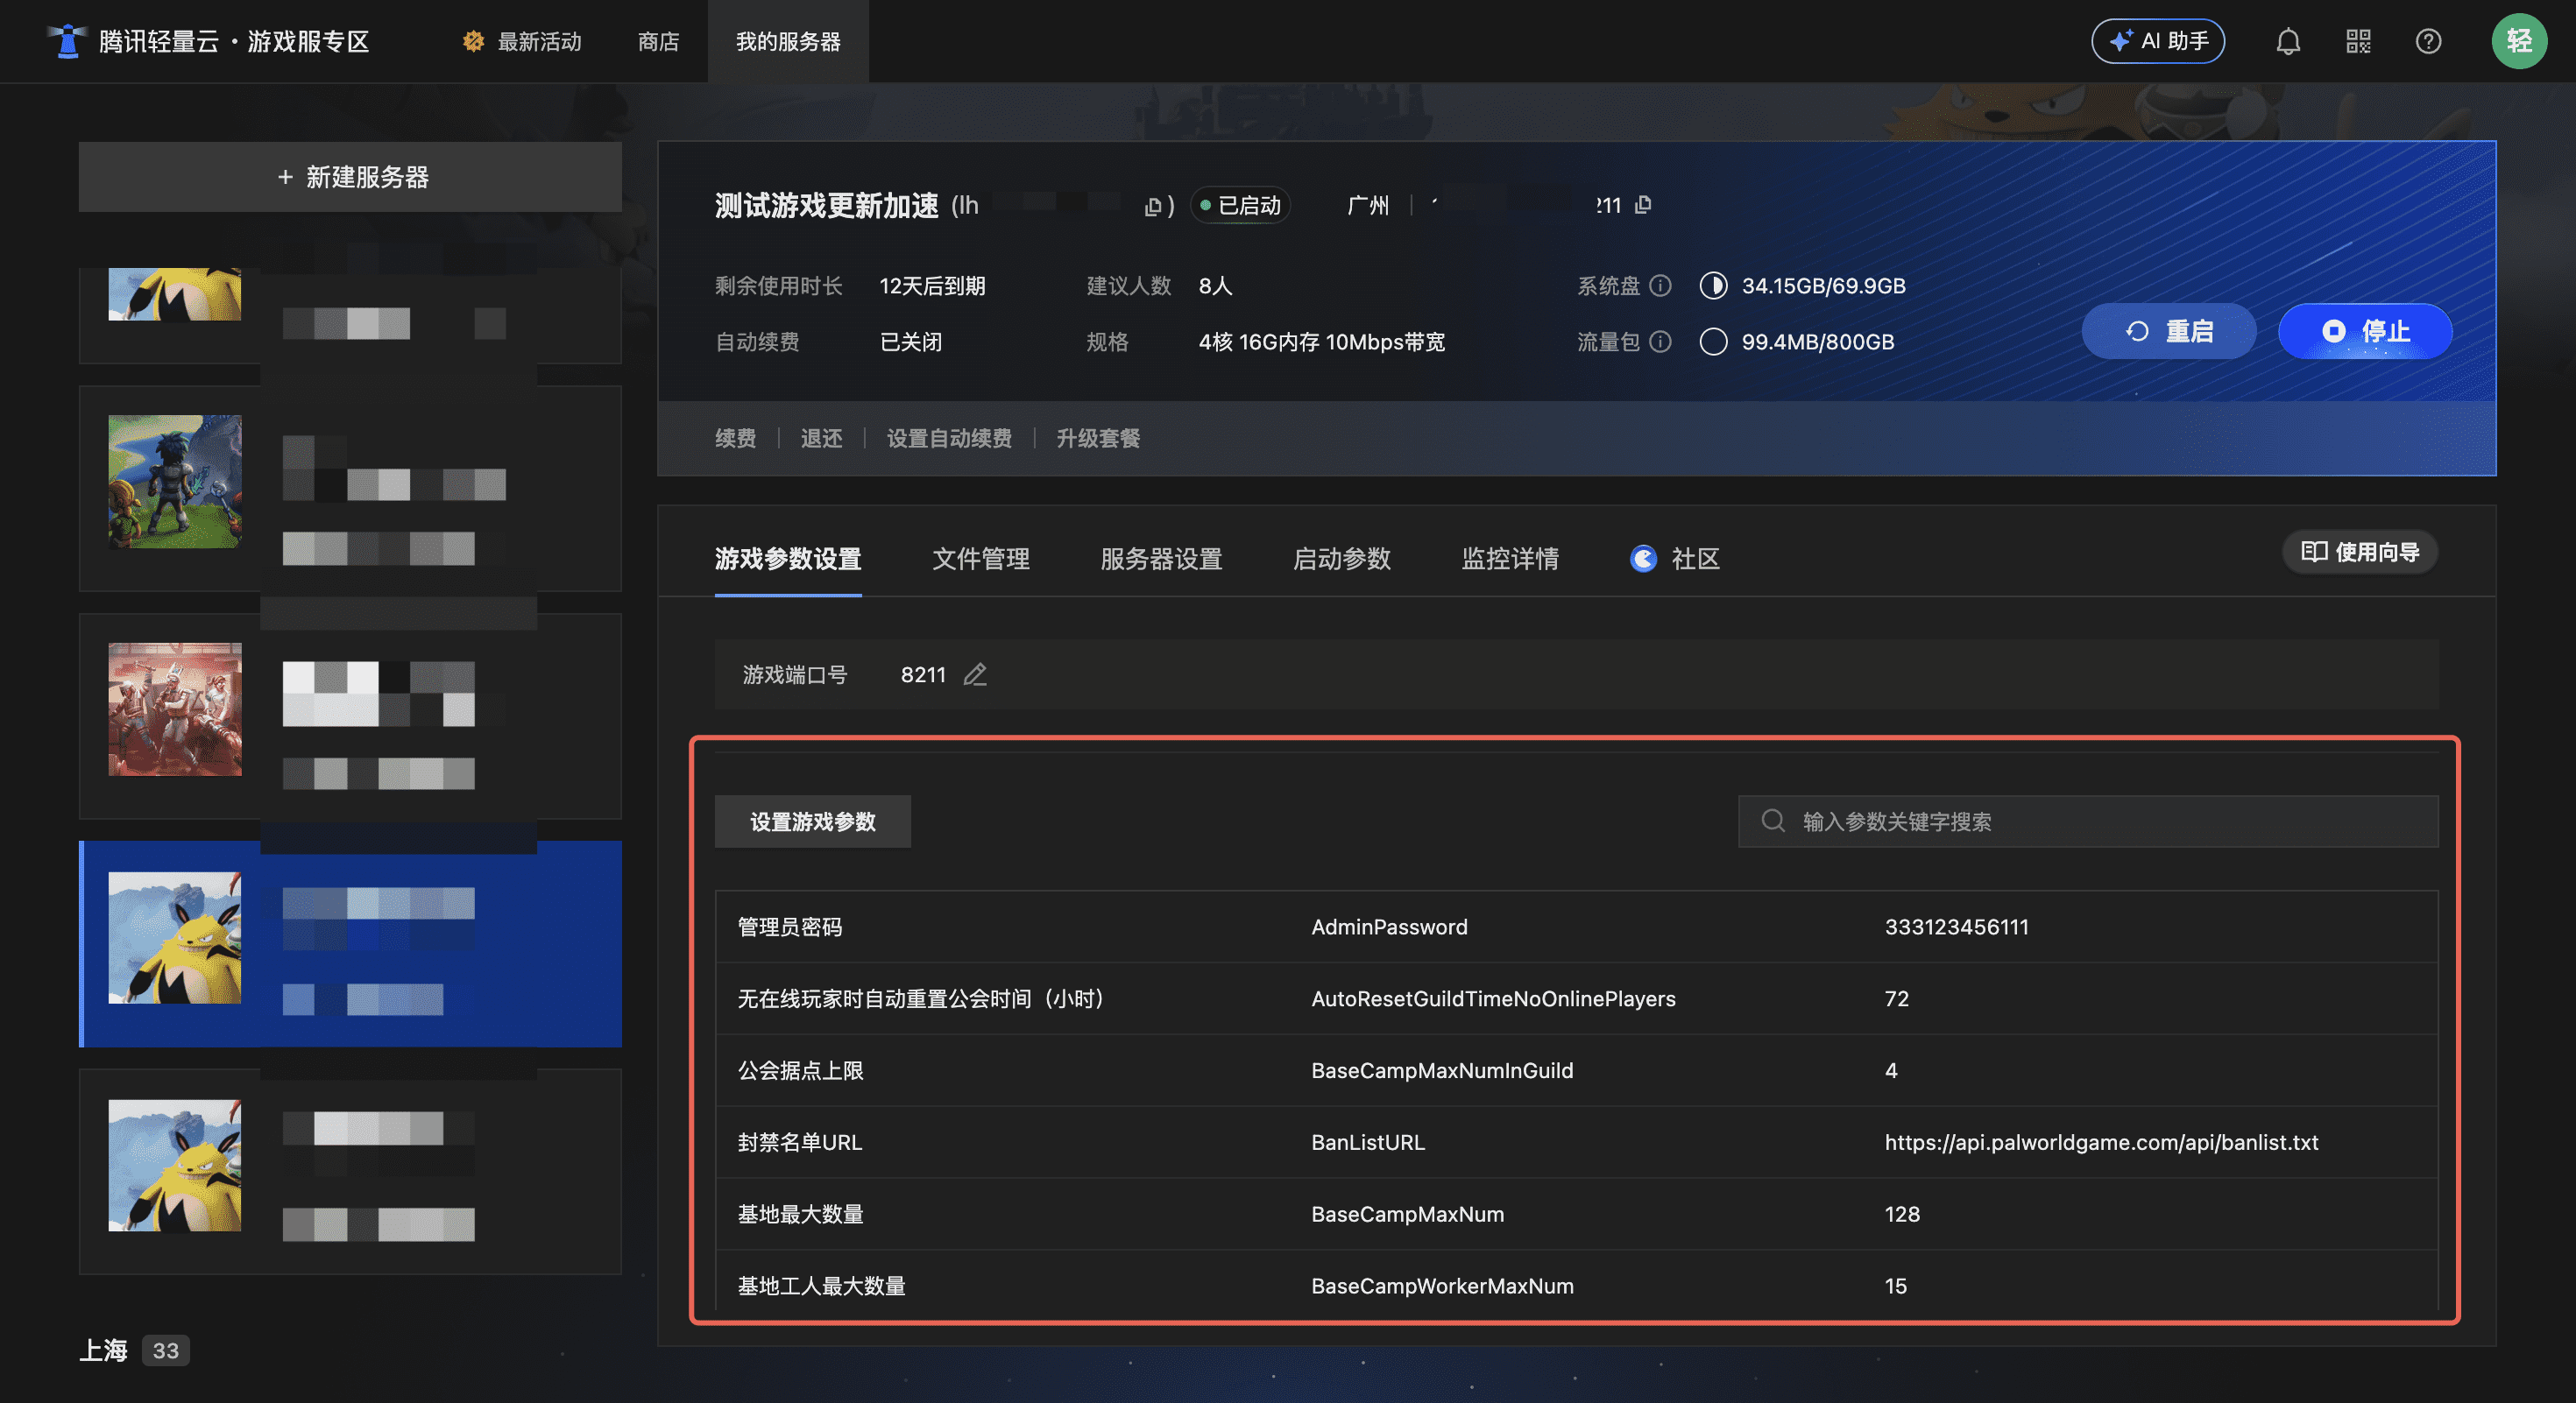Restart the server with 重启

coord(2168,331)
